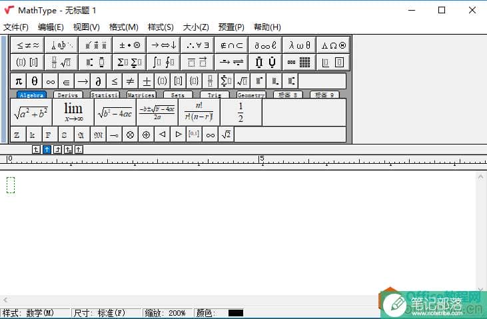Insert the plus-minus symbol in small bar
Image resolution: width=487 pixels, height=319 pixels.
(147, 81)
